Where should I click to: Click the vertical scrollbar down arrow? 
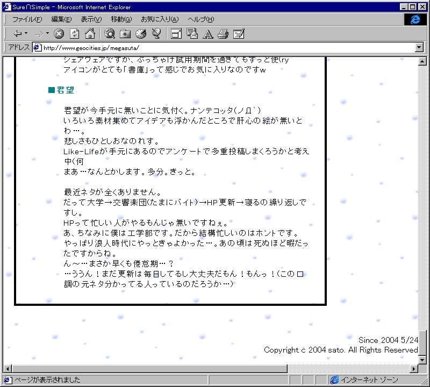click(x=422, y=360)
